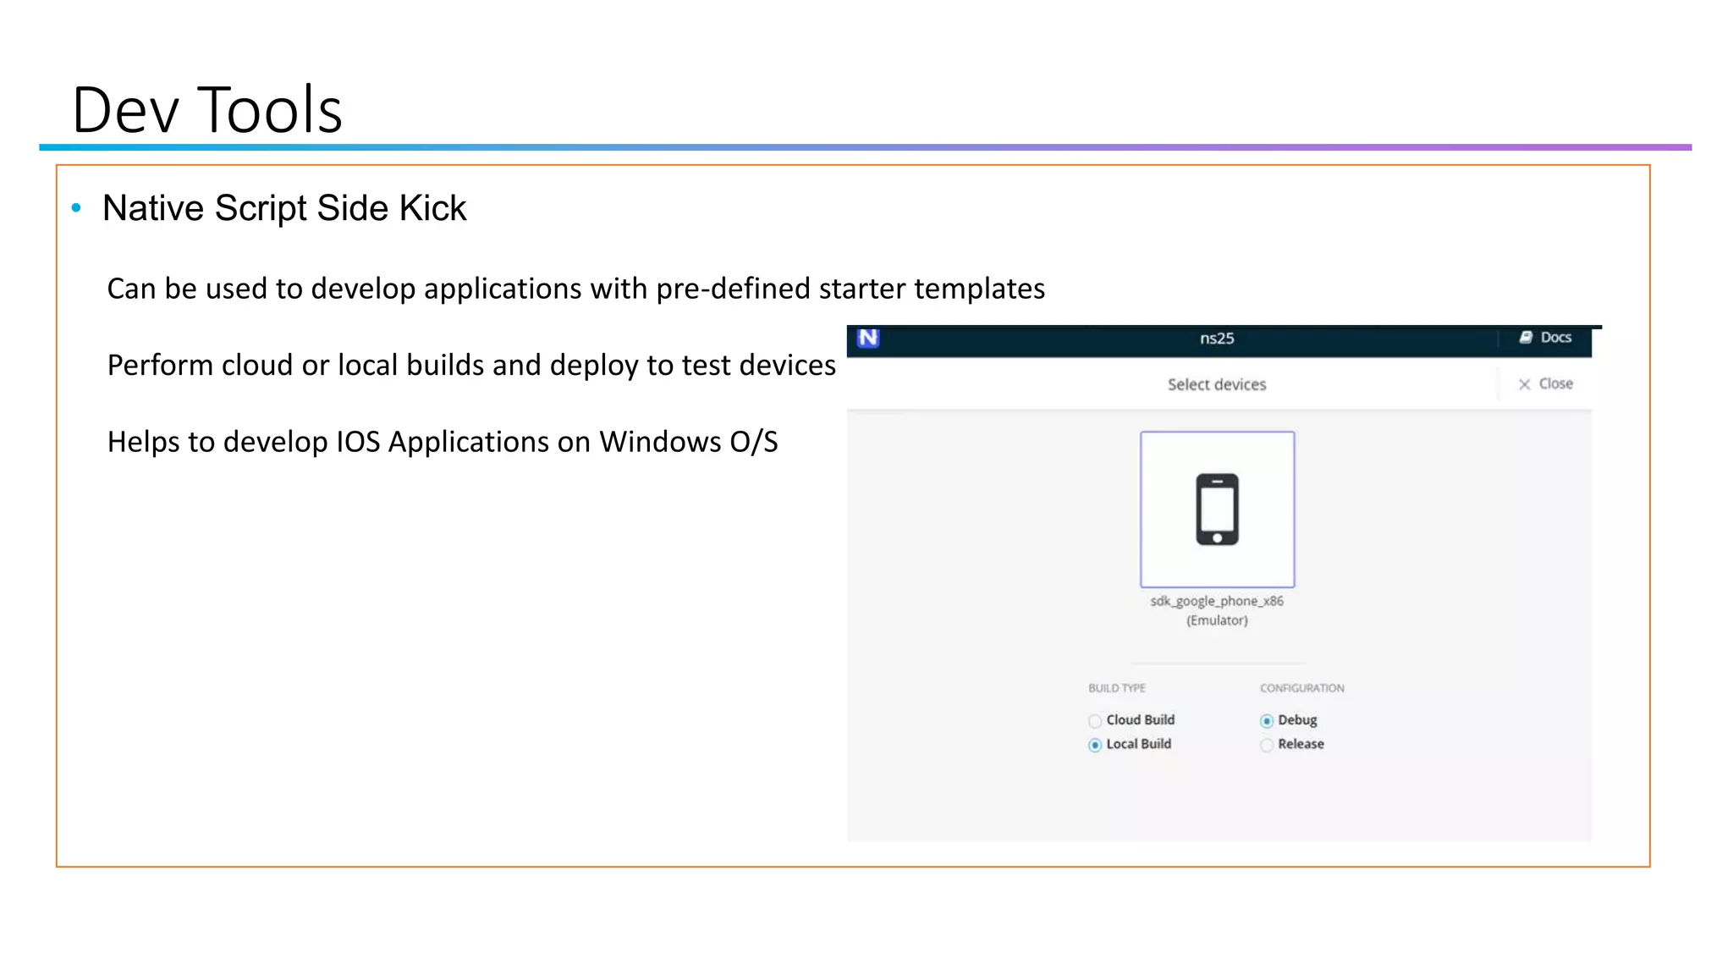Click the 'CONFIGURATION' label
Screen dimensions: 1733x975
coord(1301,688)
